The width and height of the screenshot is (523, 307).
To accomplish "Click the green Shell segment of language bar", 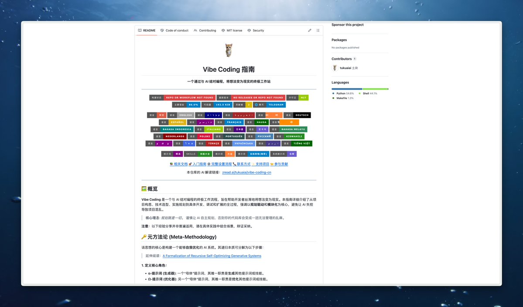I will 375,89.
